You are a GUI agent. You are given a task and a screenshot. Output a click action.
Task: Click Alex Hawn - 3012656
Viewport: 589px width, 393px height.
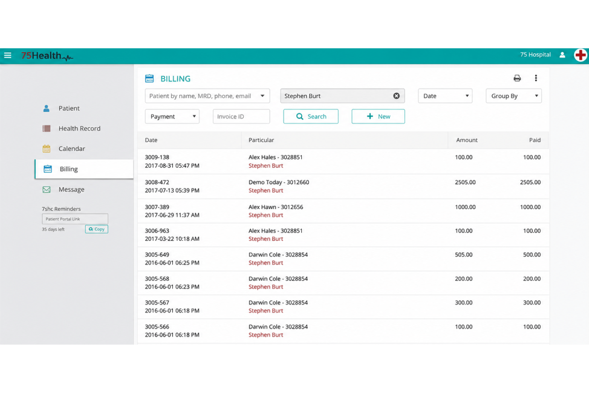pyautogui.click(x=276, y=207)
